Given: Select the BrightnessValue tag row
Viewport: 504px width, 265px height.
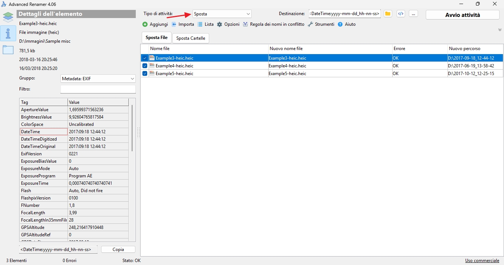Looking at the screenshot, I should click(74, 117).
